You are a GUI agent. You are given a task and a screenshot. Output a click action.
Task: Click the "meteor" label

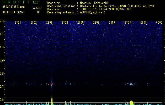click(37, 8)
